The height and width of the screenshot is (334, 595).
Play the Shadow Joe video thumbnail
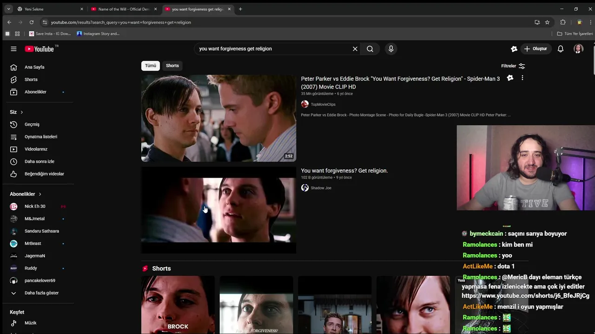pos(218,210)
